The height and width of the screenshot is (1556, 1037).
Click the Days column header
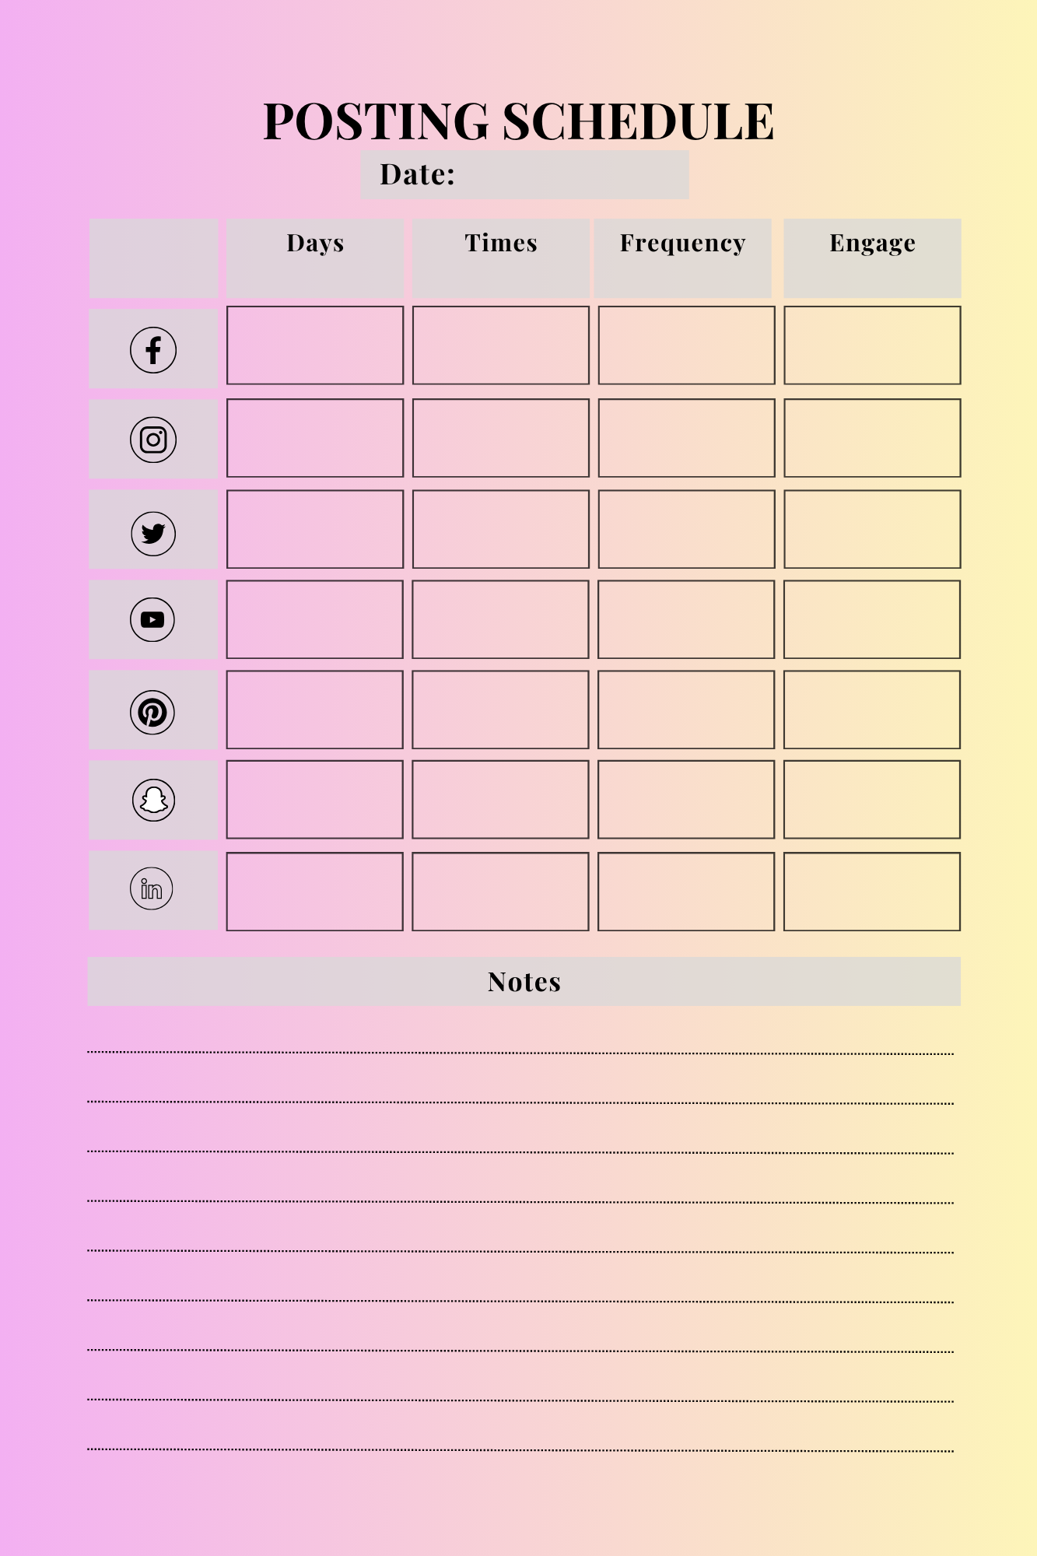tap(315, 244)
